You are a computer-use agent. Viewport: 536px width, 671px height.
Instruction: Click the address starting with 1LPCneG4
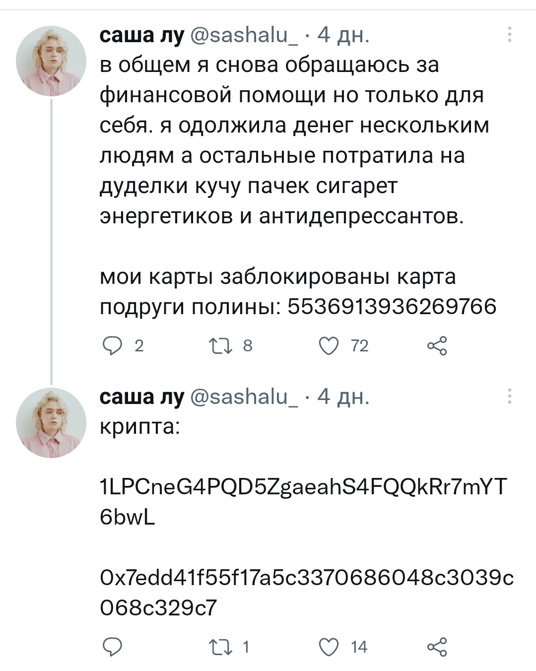pyautogui.click(x=304, y=487)
